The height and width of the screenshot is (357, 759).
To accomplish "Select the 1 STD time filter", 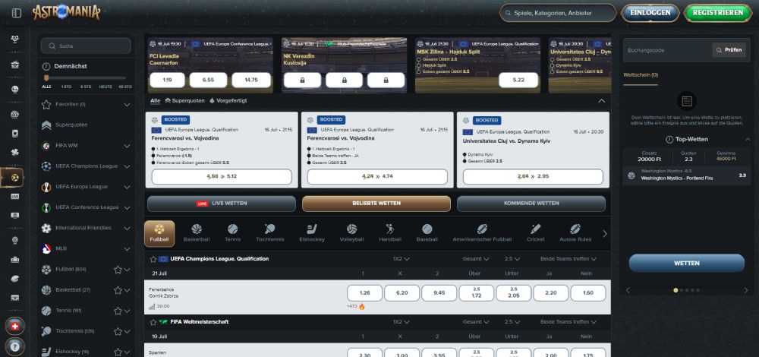I will pyautogui.click(x=66, y=87).
